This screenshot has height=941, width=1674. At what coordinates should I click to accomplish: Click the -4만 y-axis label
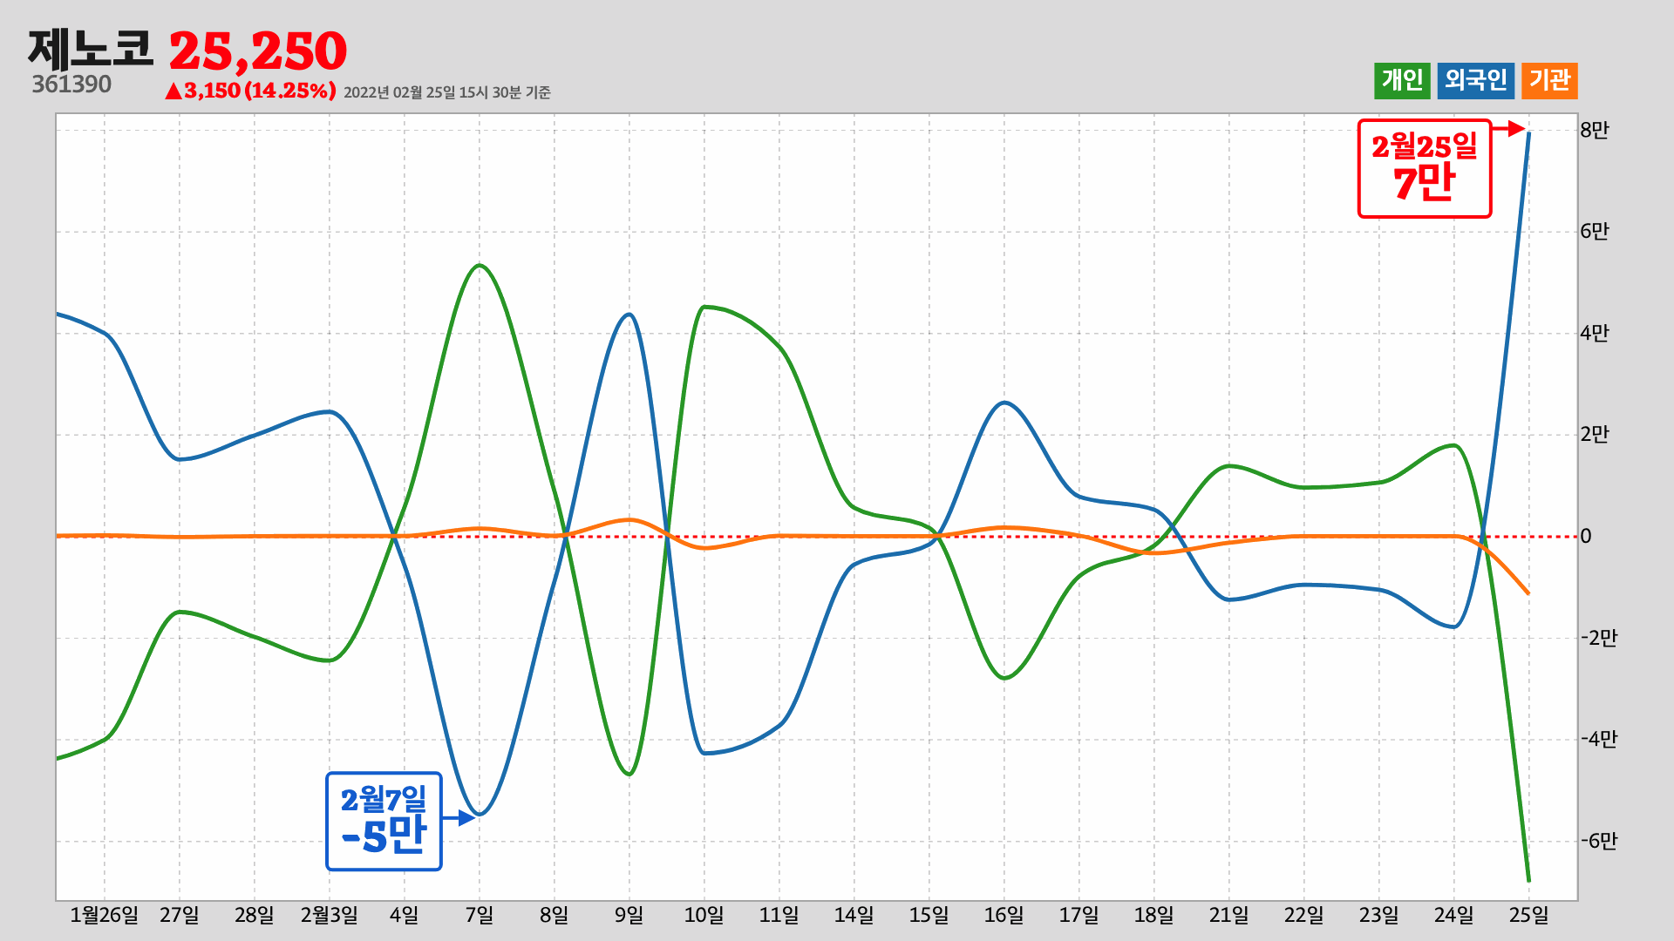coord(1599,739)
